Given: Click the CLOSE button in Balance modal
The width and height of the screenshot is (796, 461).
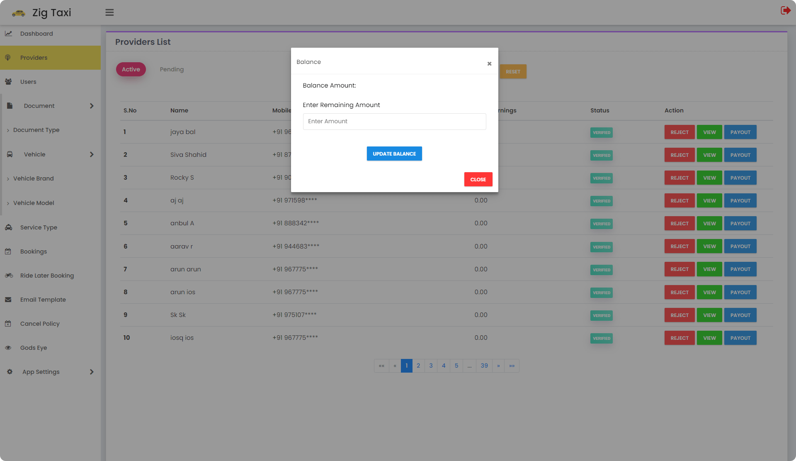Looking at the screenshot, I should pos(478,179).
